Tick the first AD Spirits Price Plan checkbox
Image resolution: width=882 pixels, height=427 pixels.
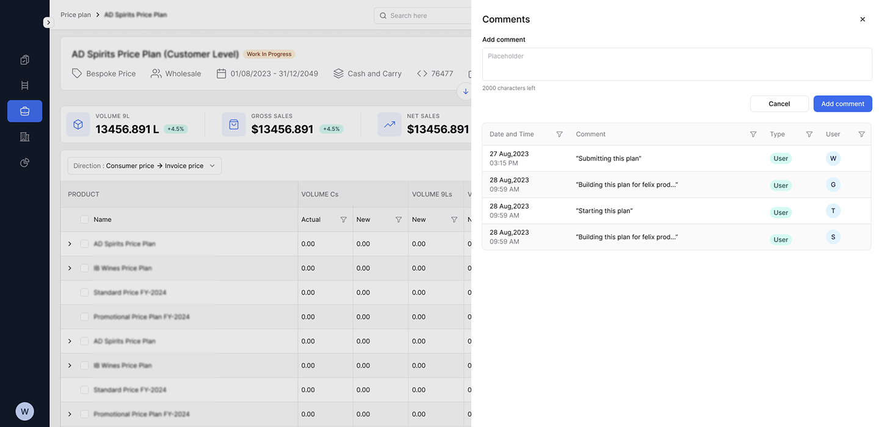[x=84, y=244]
